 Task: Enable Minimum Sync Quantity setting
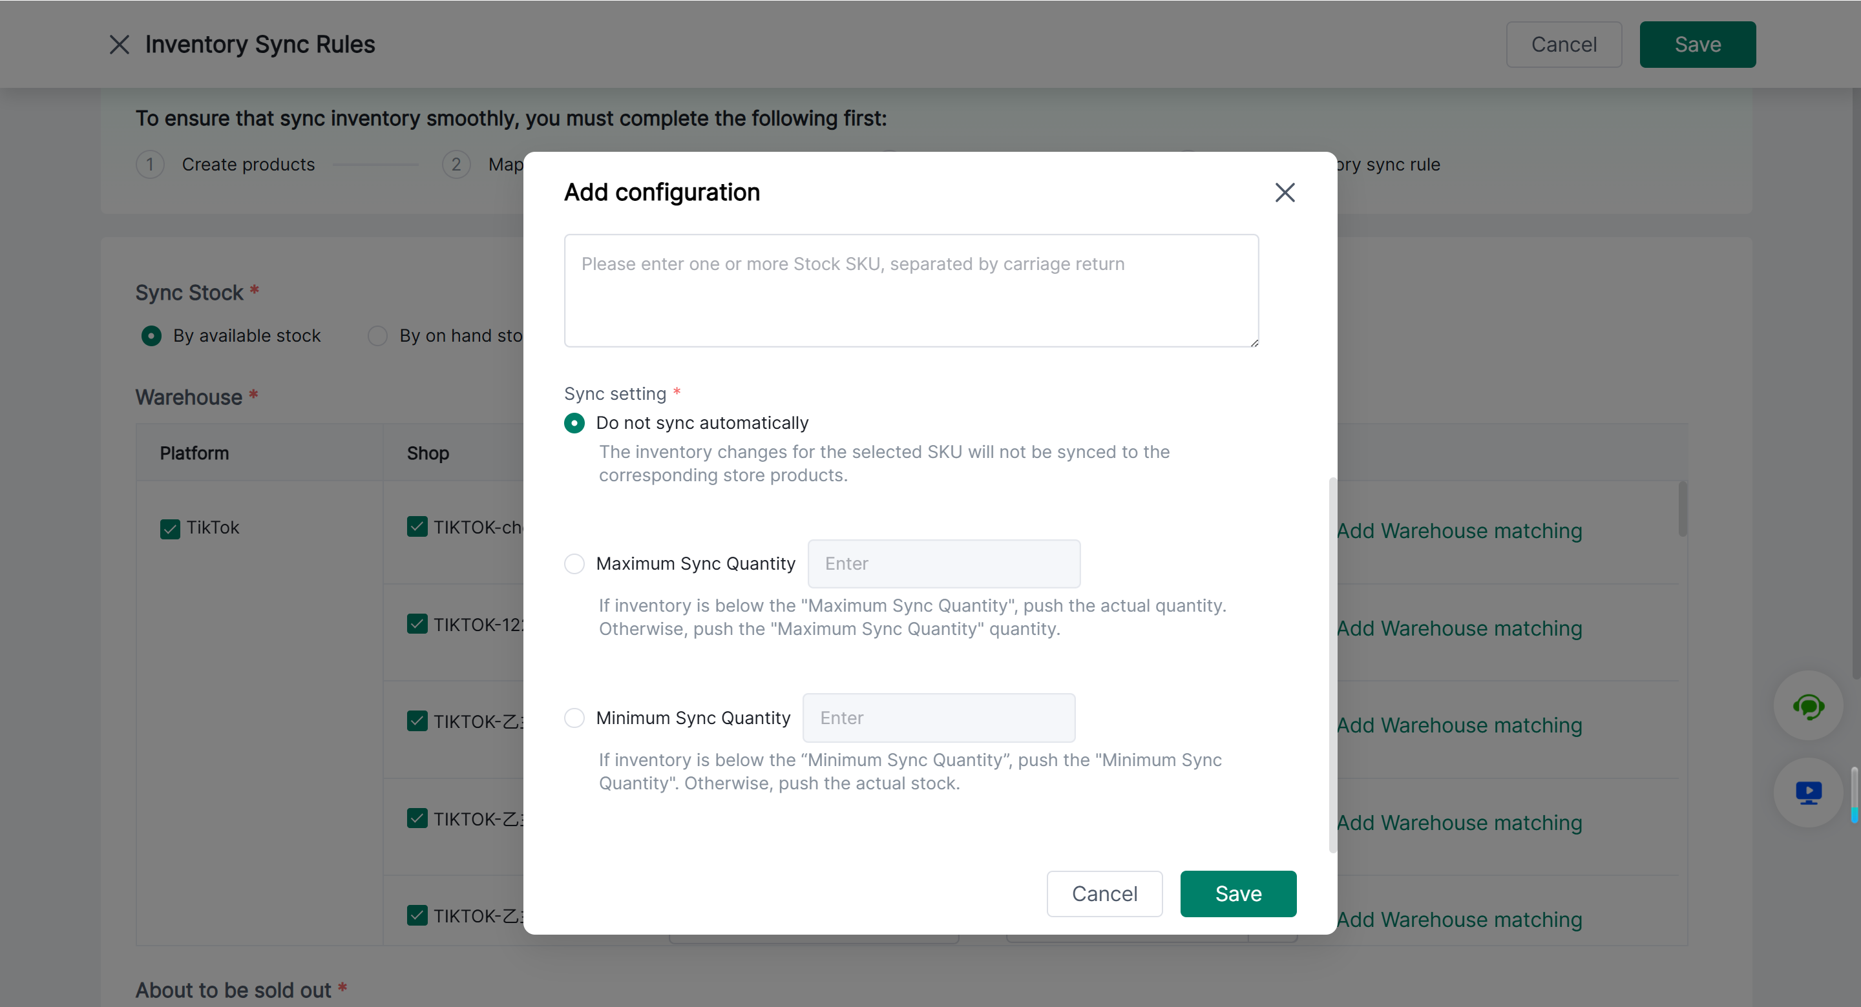coord(574,718)
